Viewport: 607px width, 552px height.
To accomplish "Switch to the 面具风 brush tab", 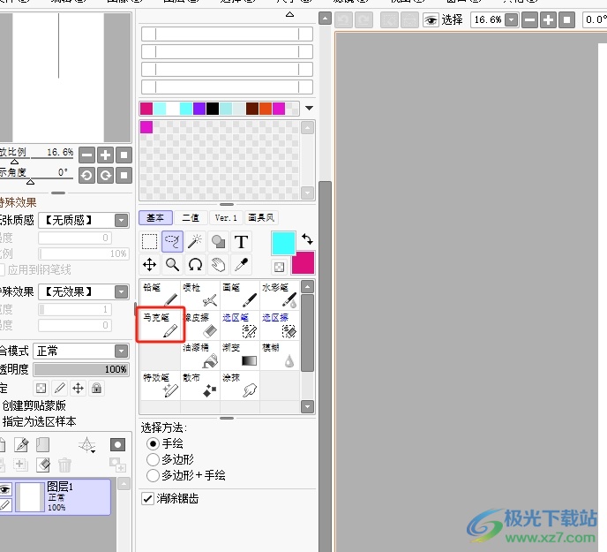I will 261,218.
